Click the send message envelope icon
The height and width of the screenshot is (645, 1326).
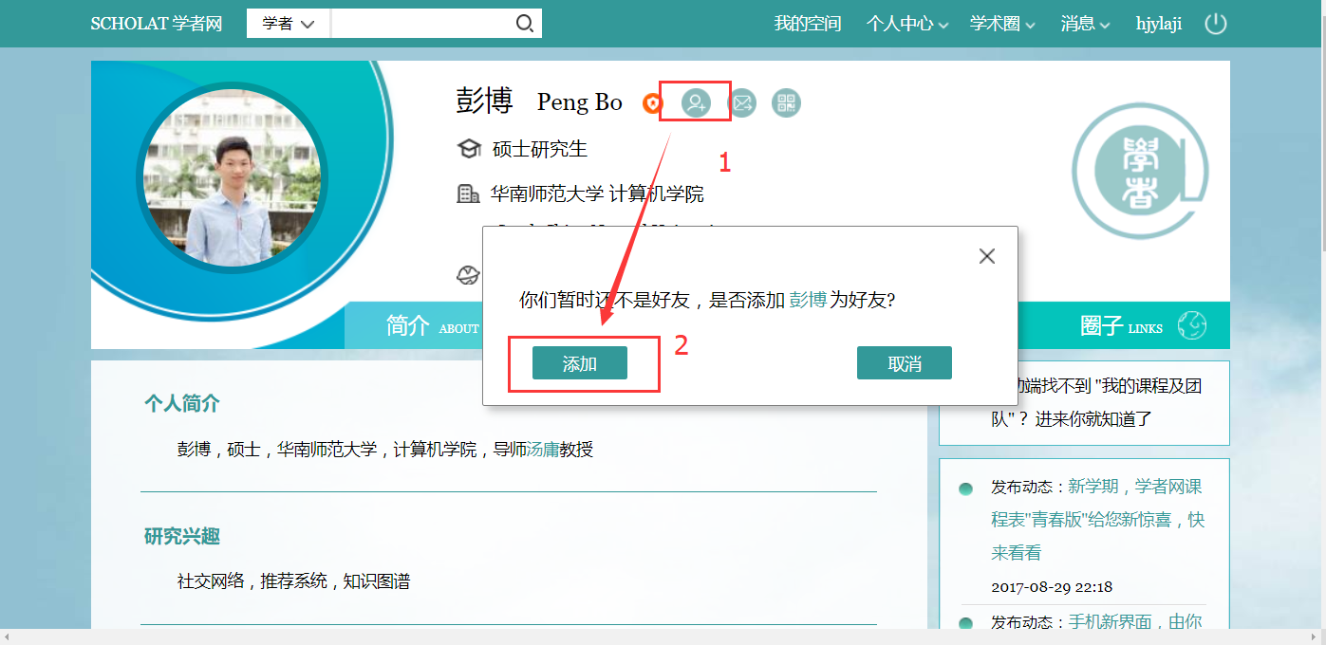tap(741, 102)
